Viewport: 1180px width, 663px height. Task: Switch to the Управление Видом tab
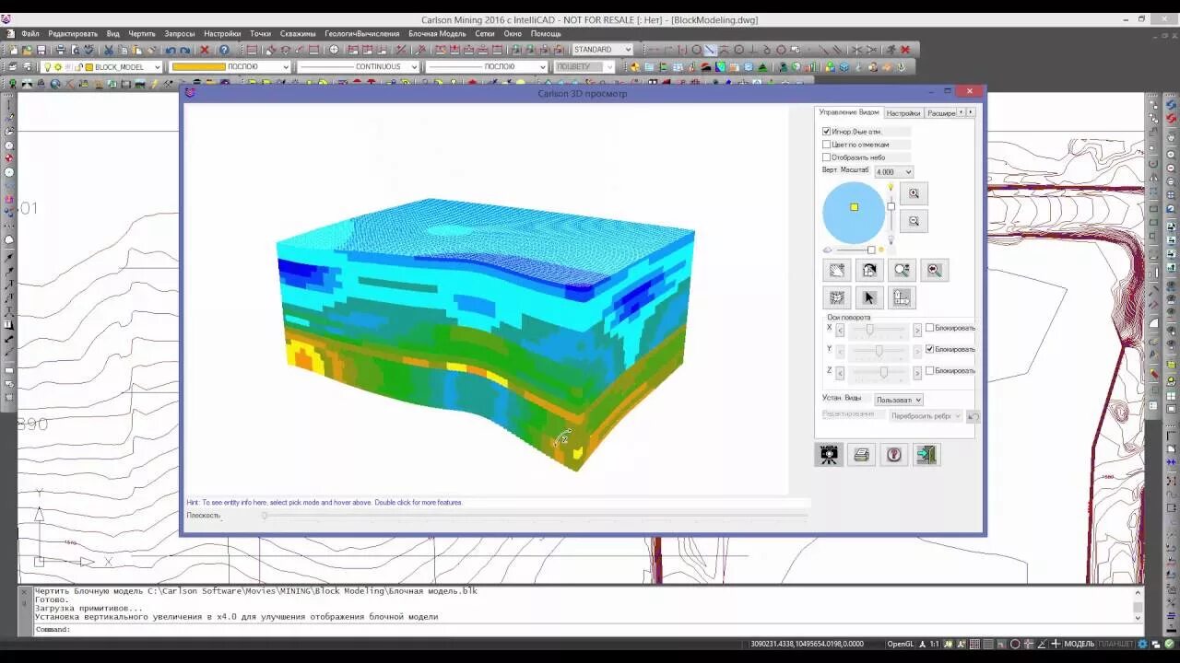[x=849, y=112]
